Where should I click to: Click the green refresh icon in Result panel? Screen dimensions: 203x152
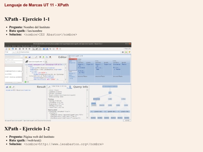pos(10,87)
